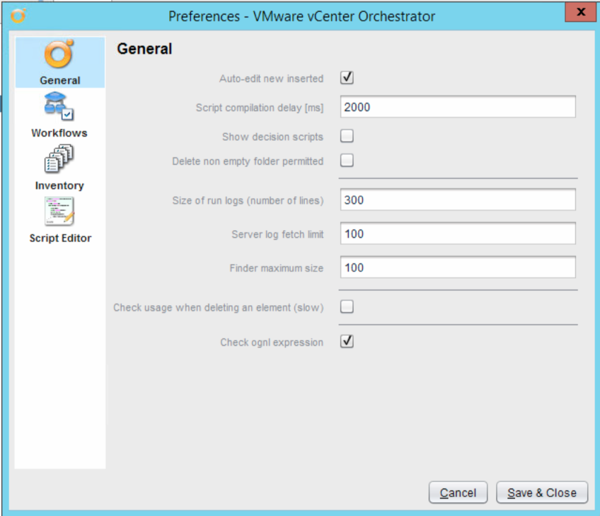Uncheck Check ognl expression checkbox
The height and width of the screenshot is (516, 600).
click(x=347, y=341)
